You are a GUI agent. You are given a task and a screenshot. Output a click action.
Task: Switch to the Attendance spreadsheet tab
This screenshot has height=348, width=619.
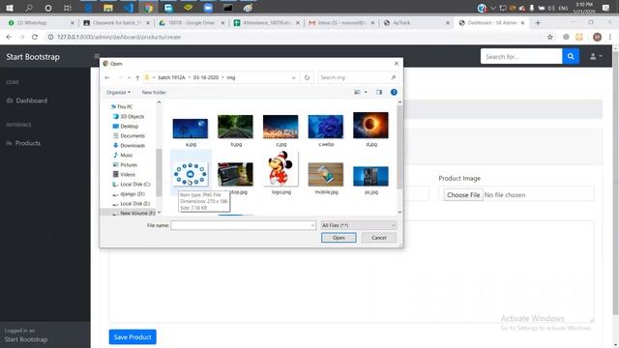coord(267,23)
